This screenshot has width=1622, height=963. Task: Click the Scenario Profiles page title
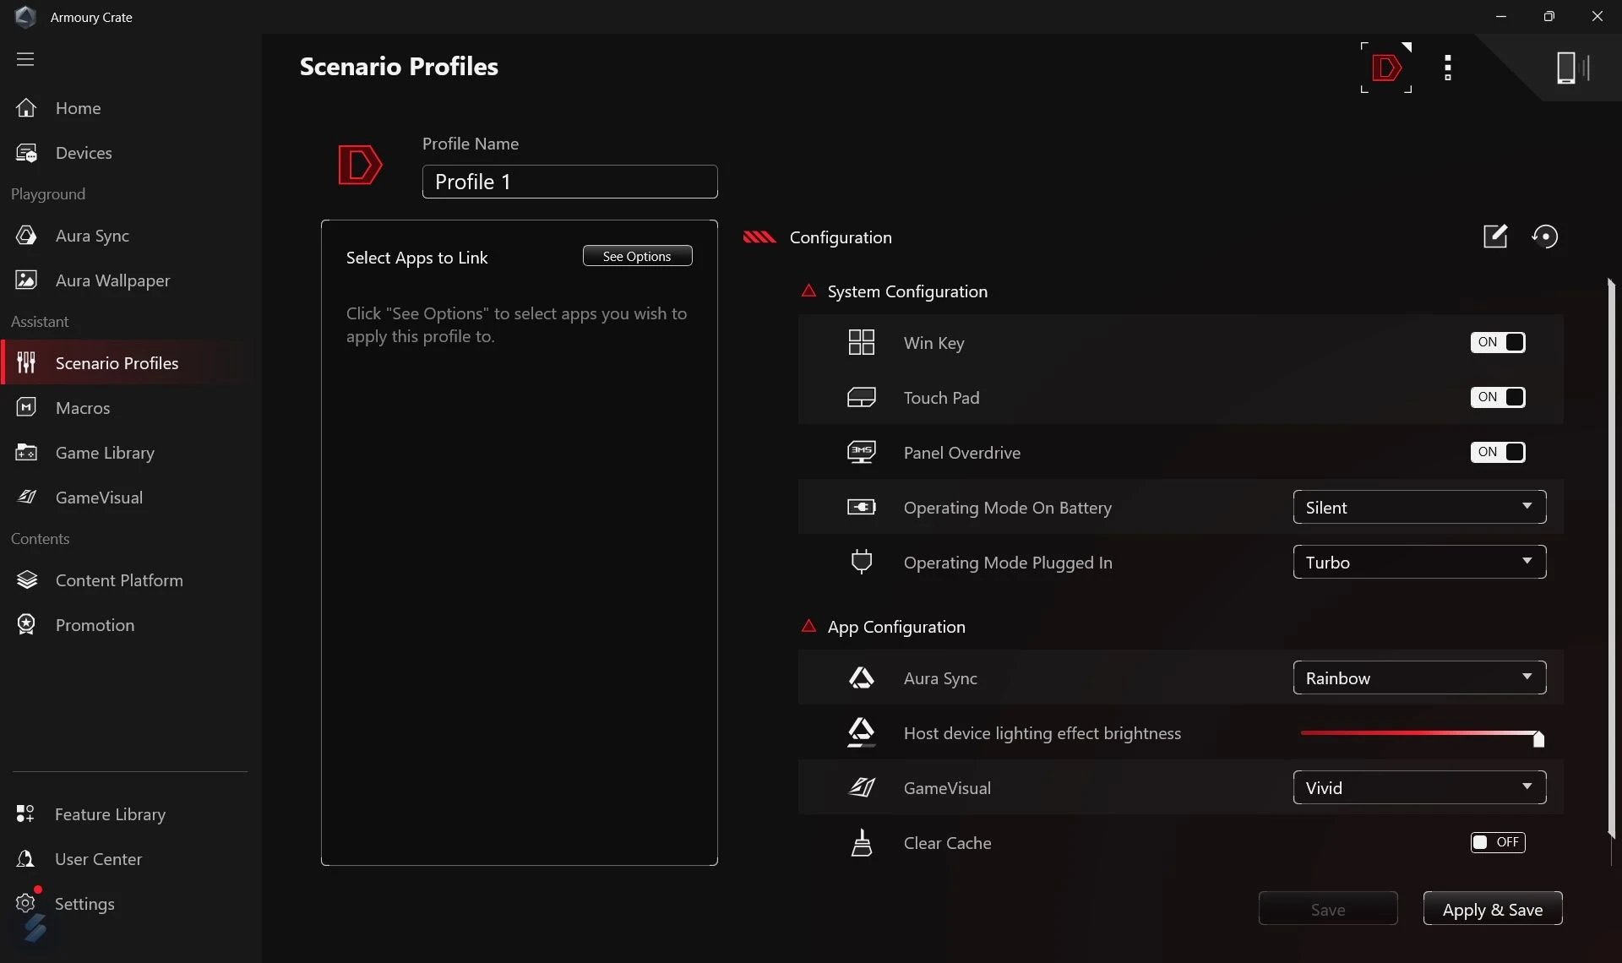(x=399, y=66)
